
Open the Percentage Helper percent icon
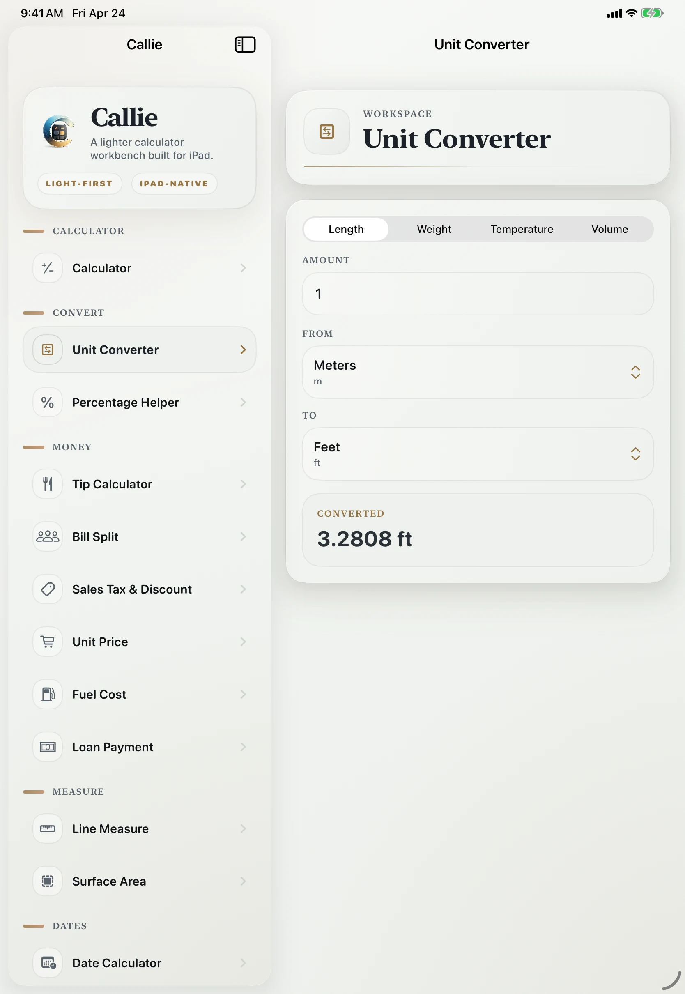point(48,403)
